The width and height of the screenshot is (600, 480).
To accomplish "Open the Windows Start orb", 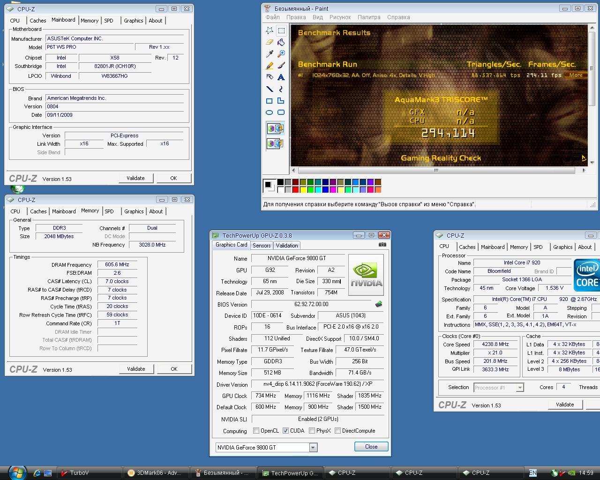I will pos(17,472).
